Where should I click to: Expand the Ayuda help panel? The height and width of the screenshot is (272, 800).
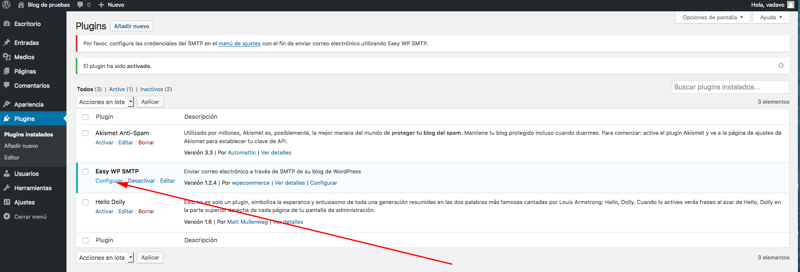[x=771, y=17]
